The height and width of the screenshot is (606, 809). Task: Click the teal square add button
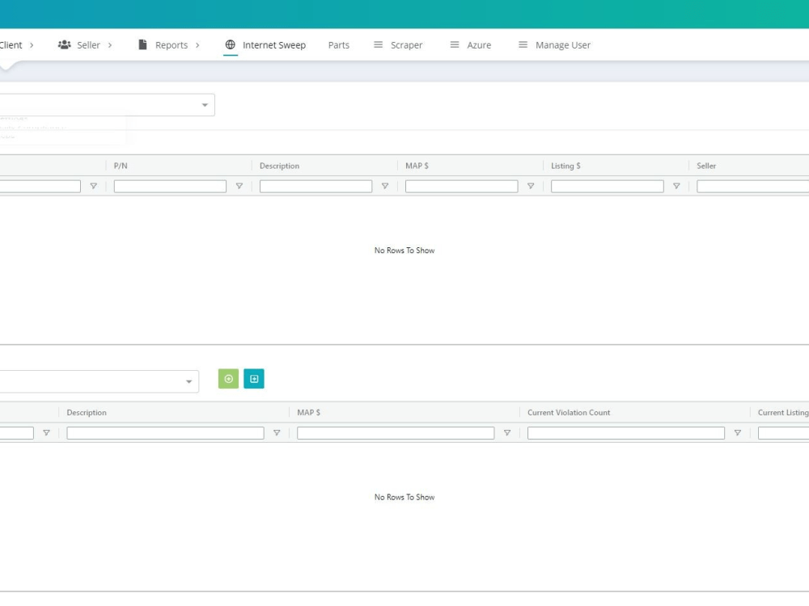(254, 378)
